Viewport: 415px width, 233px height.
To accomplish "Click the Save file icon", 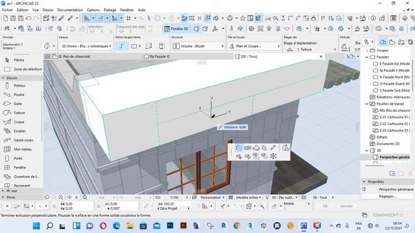I will click(13, 18).
